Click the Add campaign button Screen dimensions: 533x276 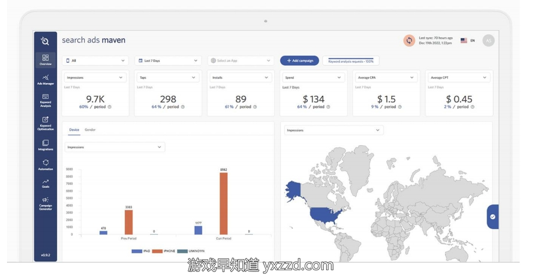[299, 60]
